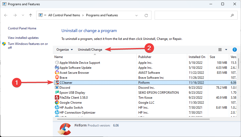Click the Control Panel address bar icon
The image size is (241, 137).
coord(41,15)
